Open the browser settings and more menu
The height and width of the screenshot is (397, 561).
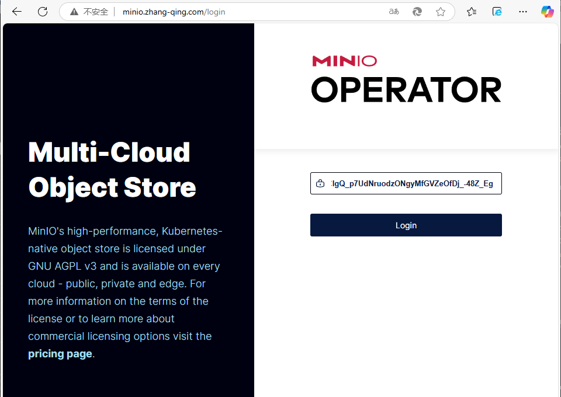click(522, 12)
